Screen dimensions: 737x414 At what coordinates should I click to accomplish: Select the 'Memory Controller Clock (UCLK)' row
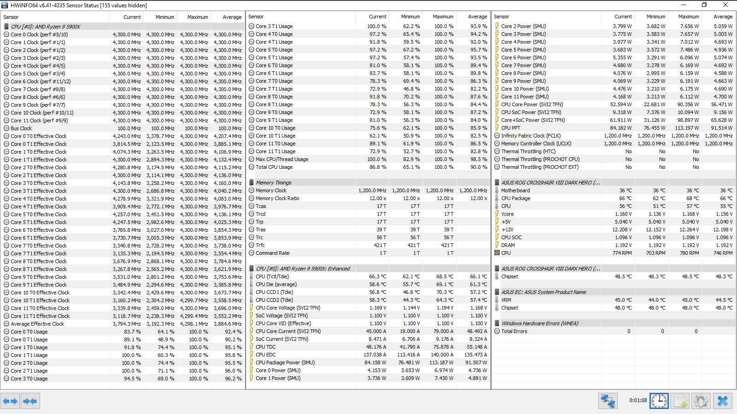[614, 144]
